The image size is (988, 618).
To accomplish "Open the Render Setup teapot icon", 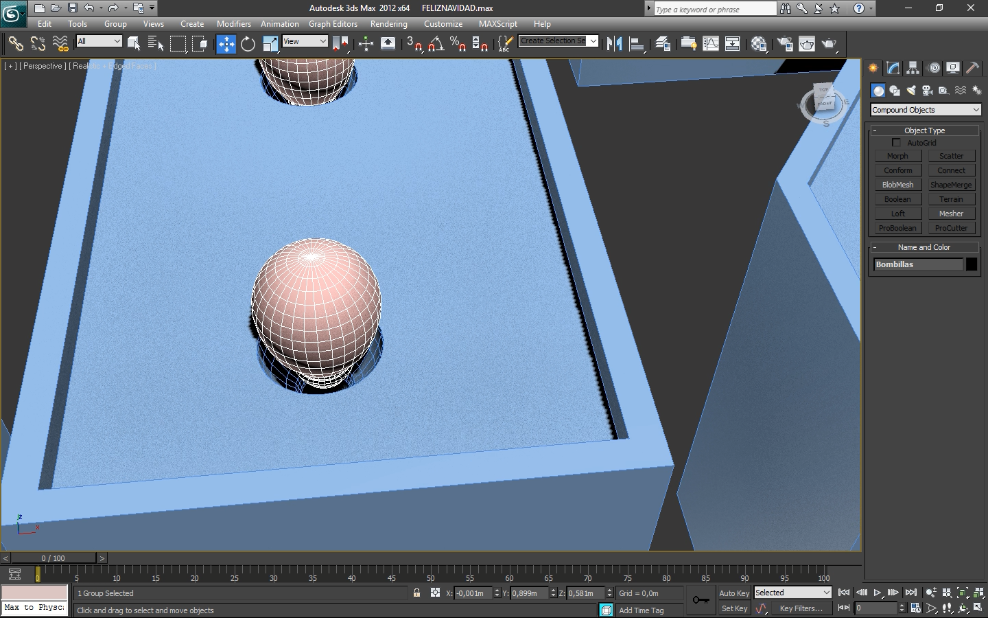I will (785, 44).
